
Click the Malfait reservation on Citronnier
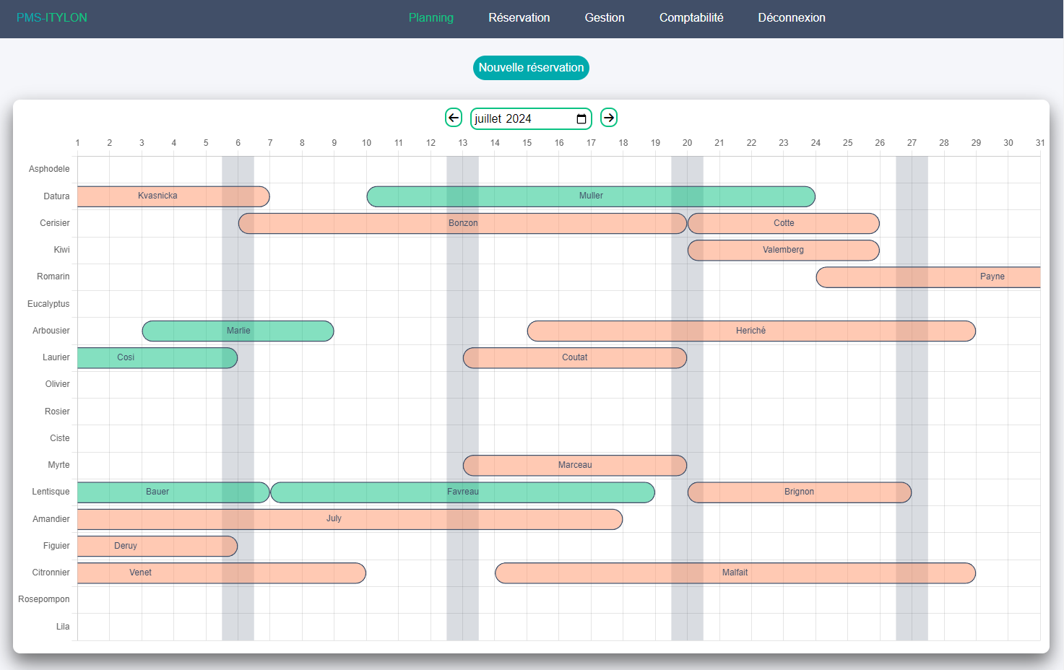(x=735, y=573)
